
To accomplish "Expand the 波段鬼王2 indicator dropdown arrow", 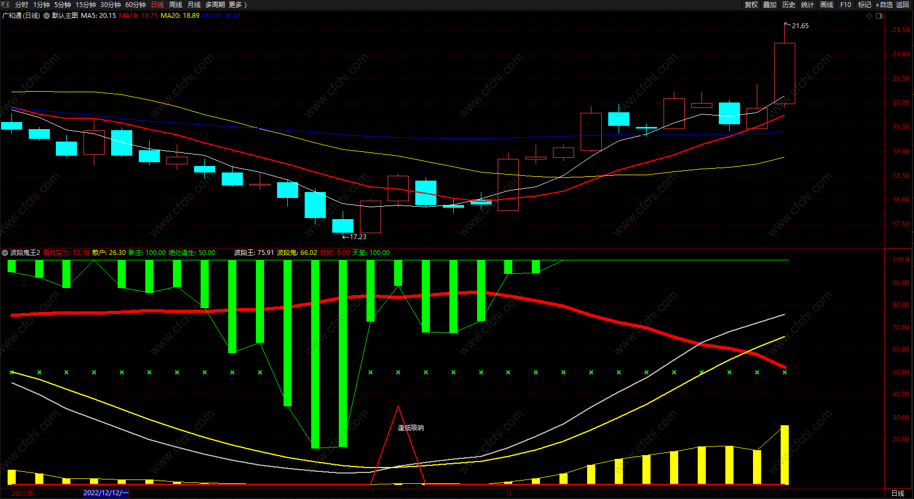I will (5, 253).
